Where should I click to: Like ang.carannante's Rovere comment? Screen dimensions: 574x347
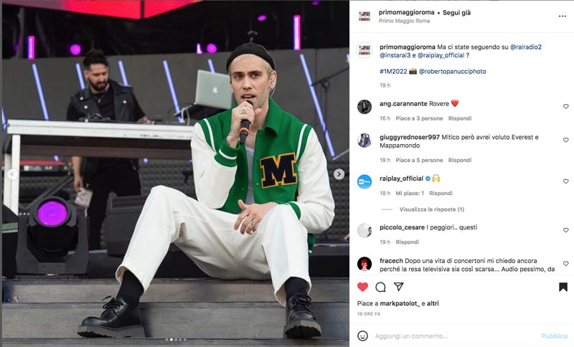tap(565, 106)
